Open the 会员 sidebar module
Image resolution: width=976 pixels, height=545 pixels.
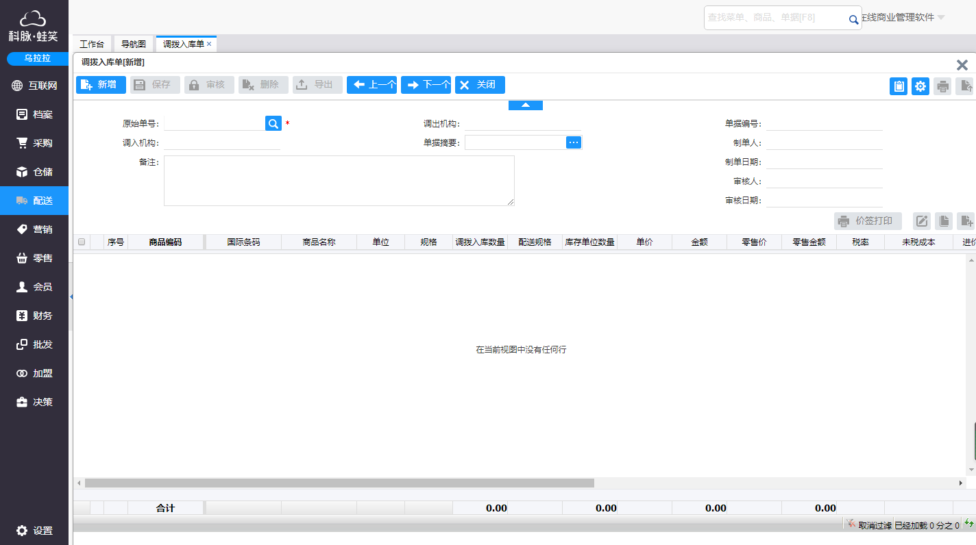click(34, 287)
